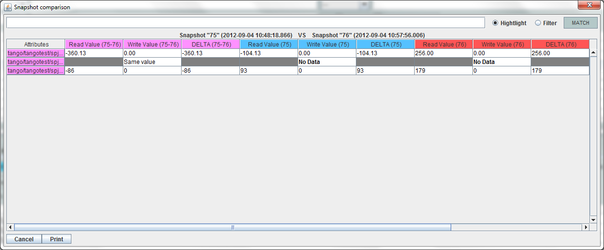Click the DELTA (76) column header
The width and height of the screenshot is (604, 250).
tap(560, 44)
